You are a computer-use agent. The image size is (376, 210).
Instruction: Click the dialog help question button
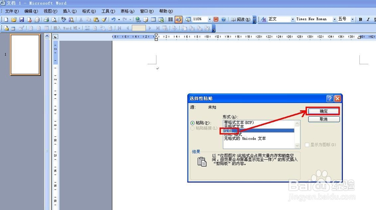tap(330, 99)
